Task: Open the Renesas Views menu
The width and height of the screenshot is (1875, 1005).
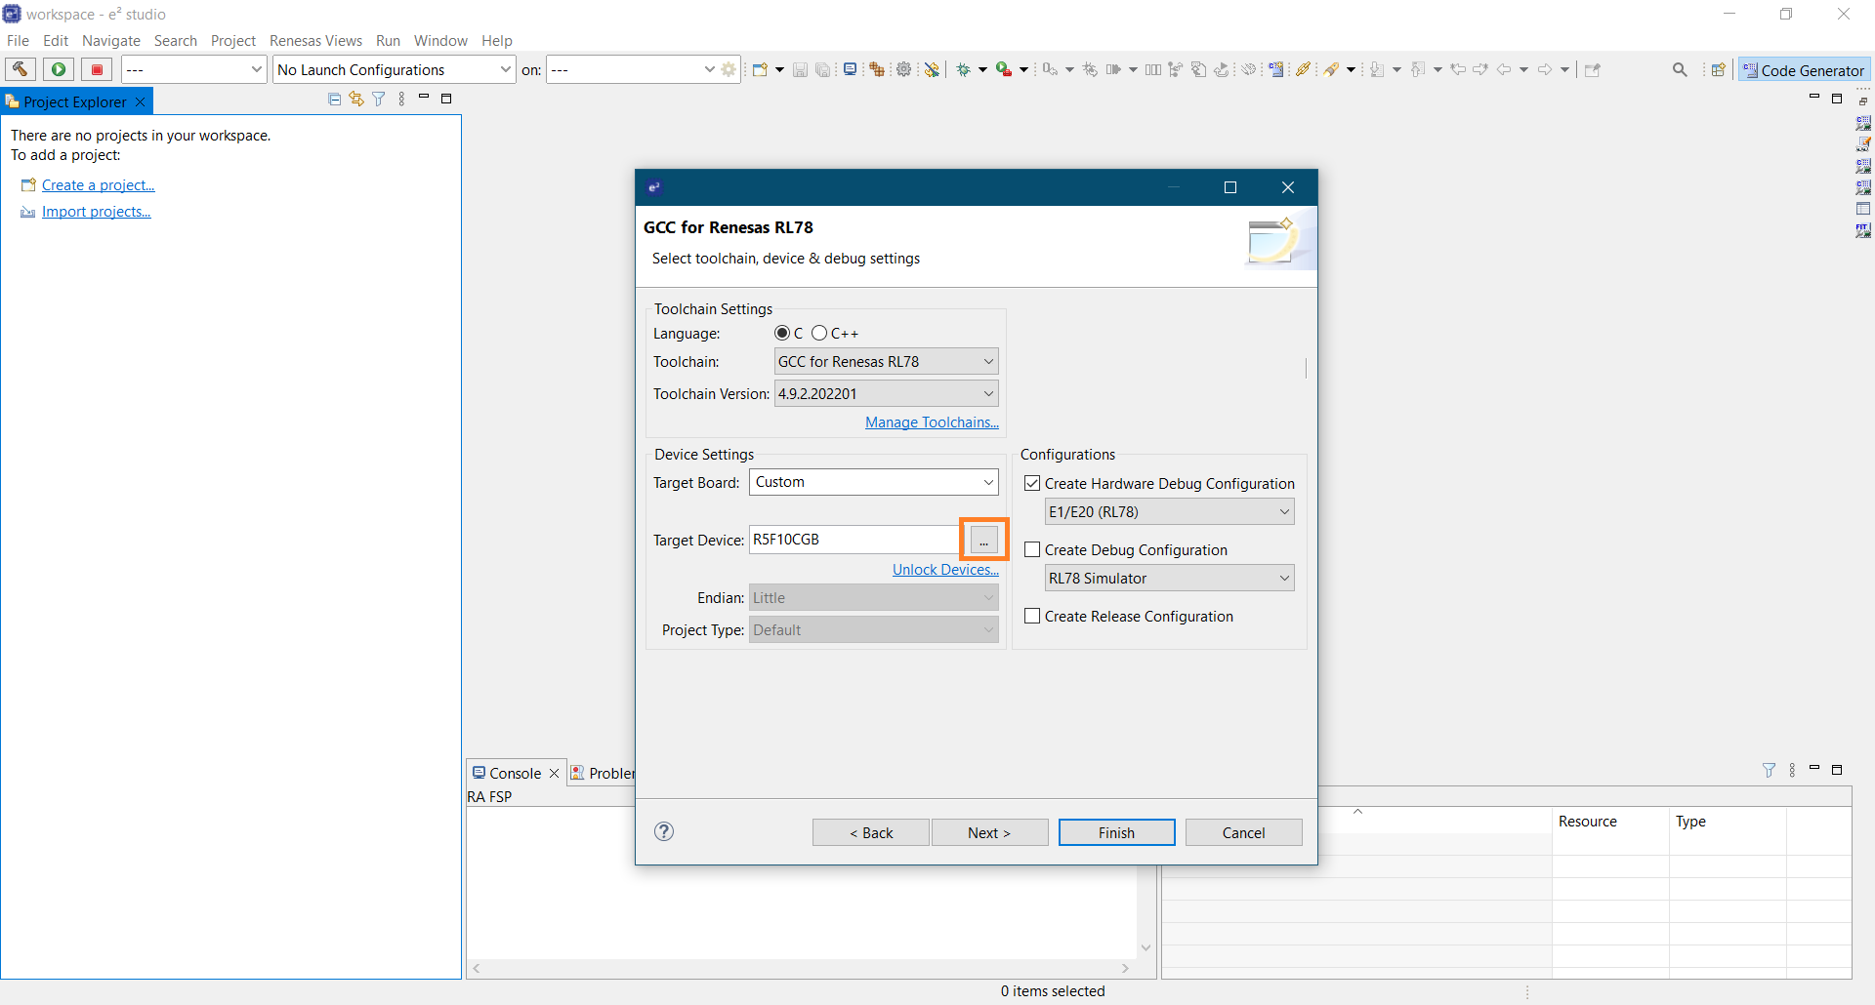Action: coord(315,41)
